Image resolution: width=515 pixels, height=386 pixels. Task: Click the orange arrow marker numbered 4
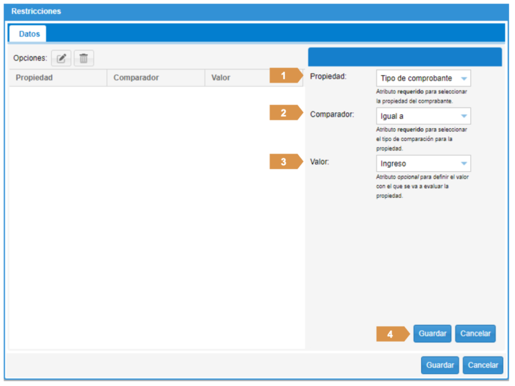click(392, 334)
